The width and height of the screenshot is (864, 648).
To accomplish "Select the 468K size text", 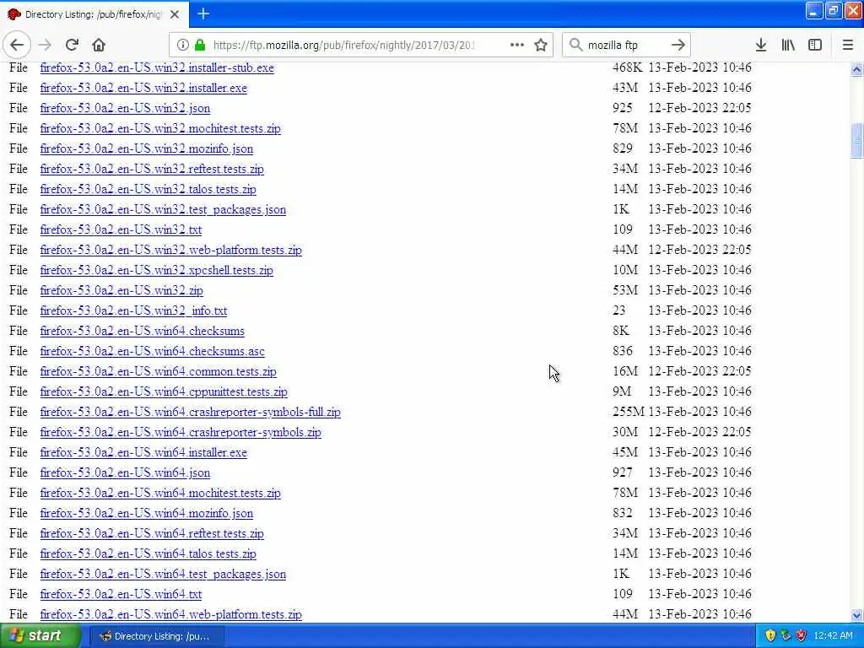I will click(x=627, y=67).
